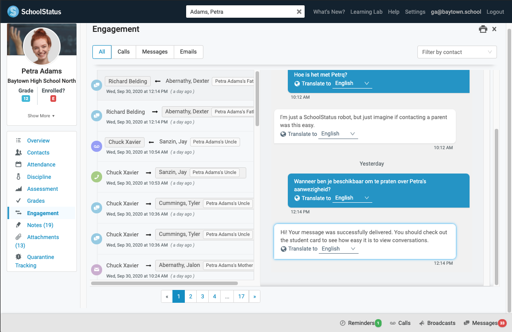Go to previous page with « button

pyautogui.click(x=167, y=297)
